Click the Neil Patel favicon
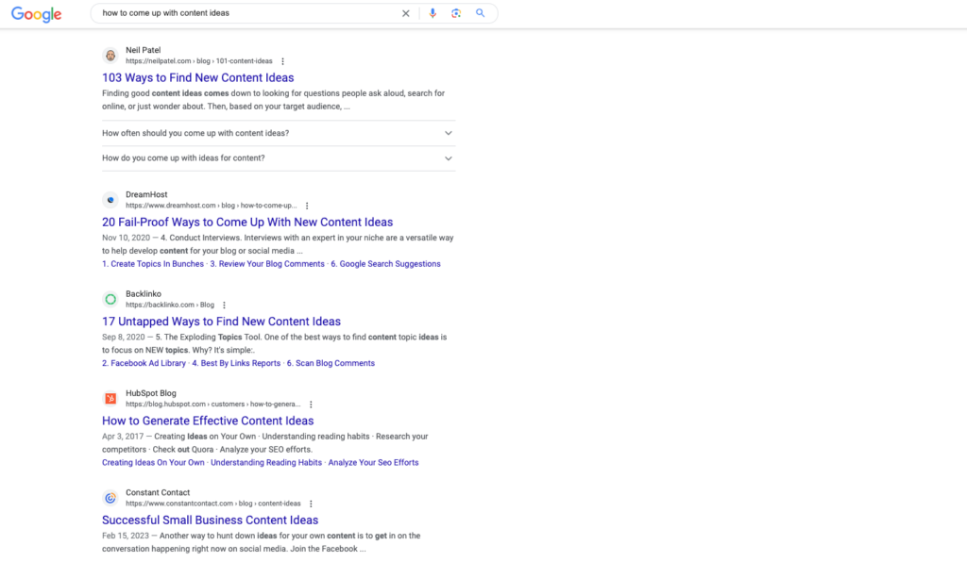This screenshot has height=562, width=967. point(110,56)
